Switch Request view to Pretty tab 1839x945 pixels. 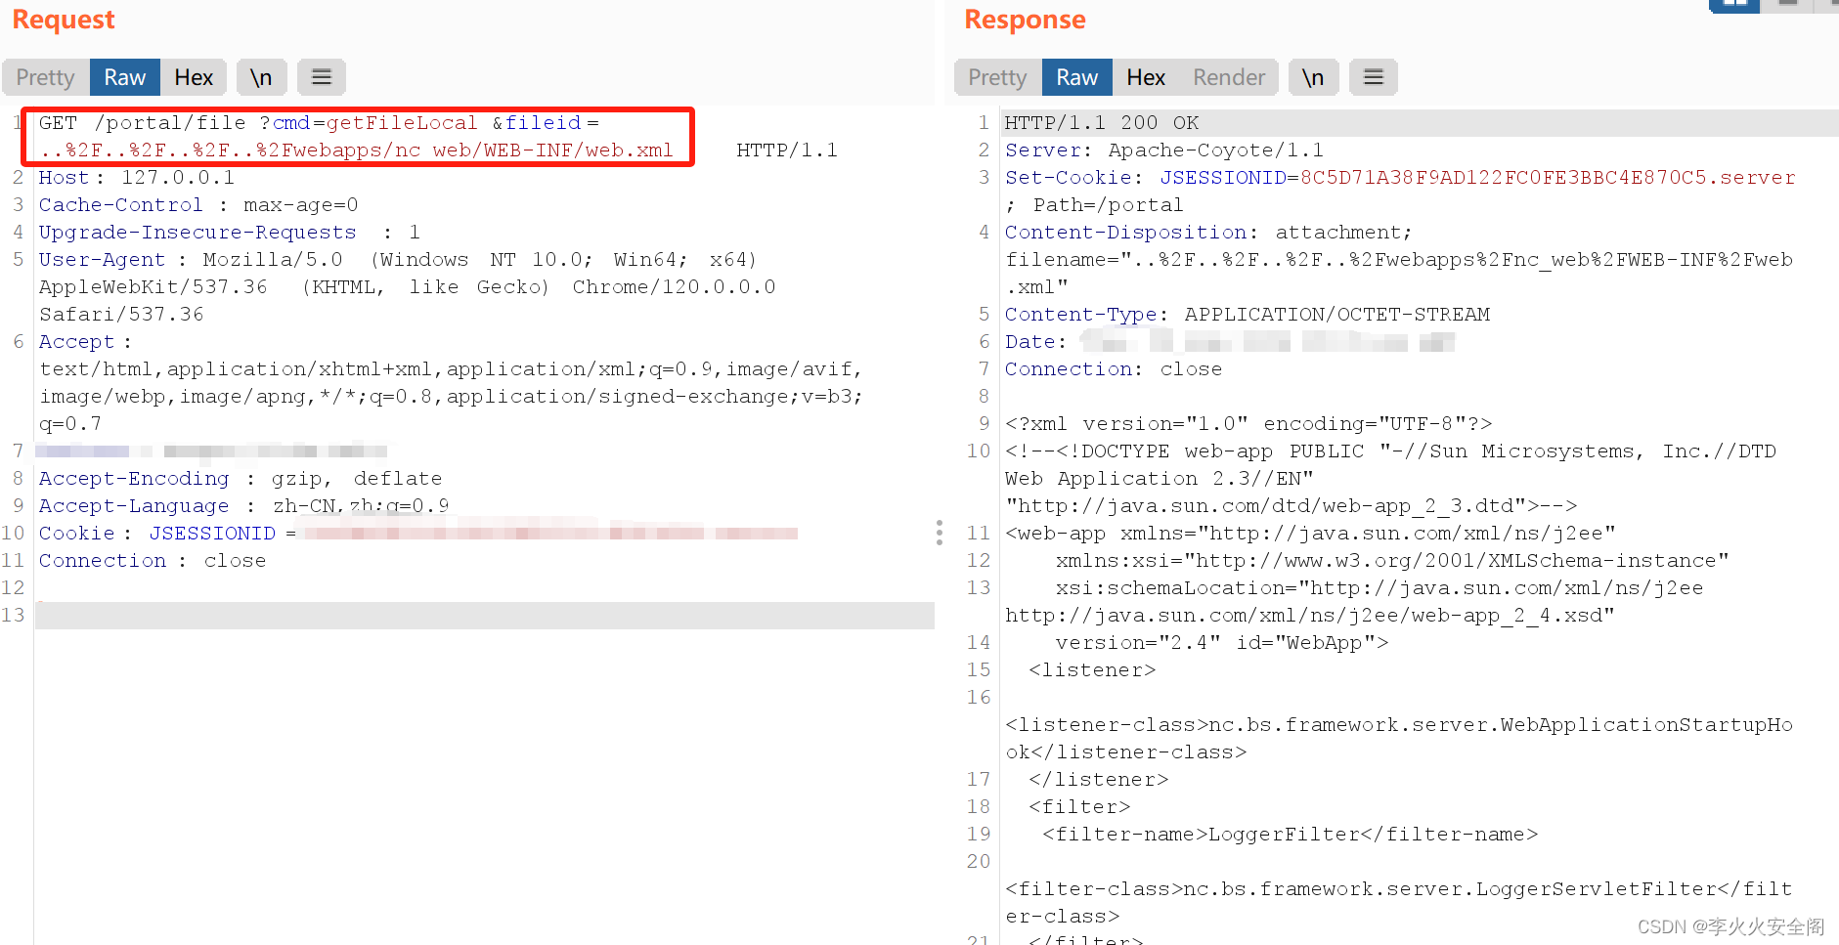pos(45,77)
